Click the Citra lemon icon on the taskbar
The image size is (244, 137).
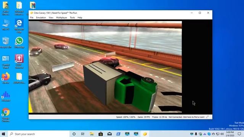(145, 134)
